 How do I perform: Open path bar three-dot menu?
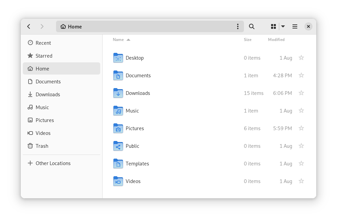pyautogui.click(x=238, y=26)
